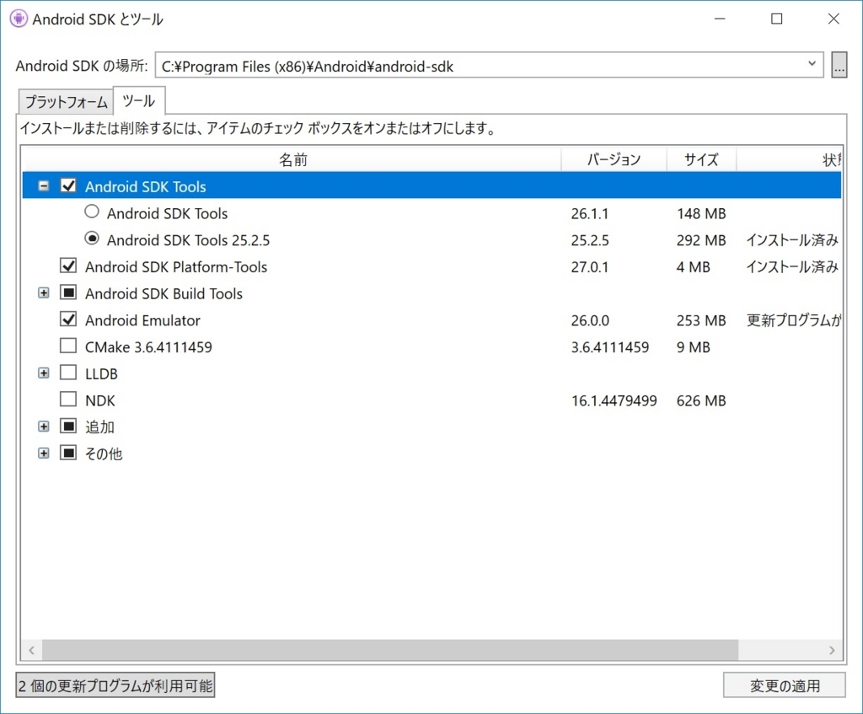Viewport: 863px width, 714px height.
Task: Maximize the Android SDK とツール window
Action: point(776,19)
